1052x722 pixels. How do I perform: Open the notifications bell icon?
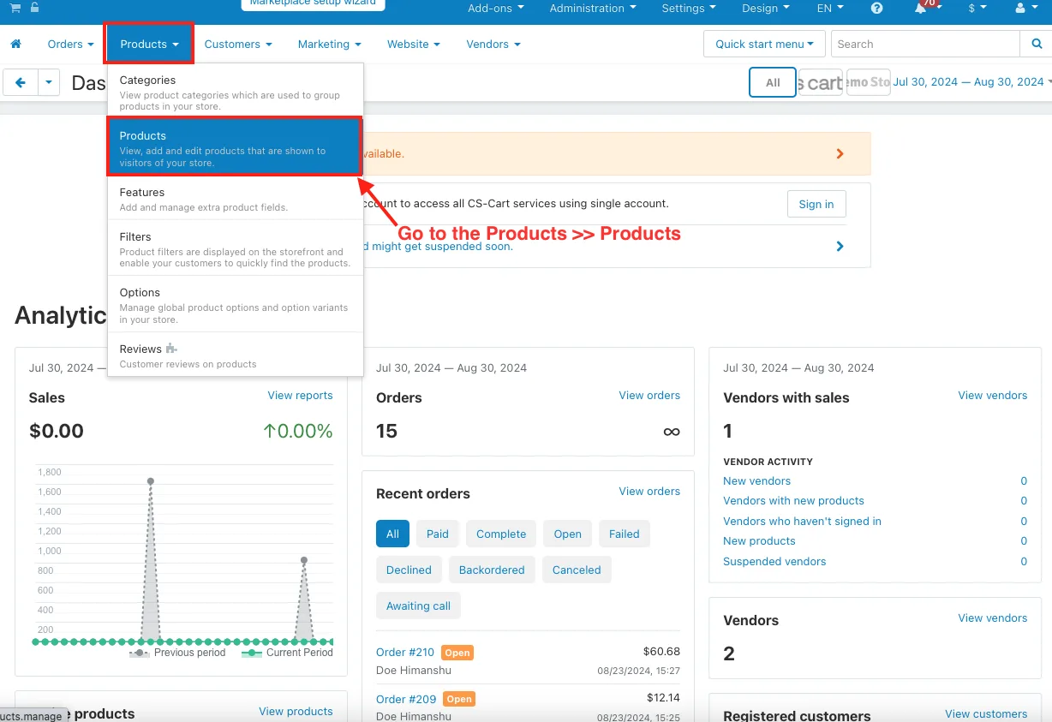(x=921, y=8)
